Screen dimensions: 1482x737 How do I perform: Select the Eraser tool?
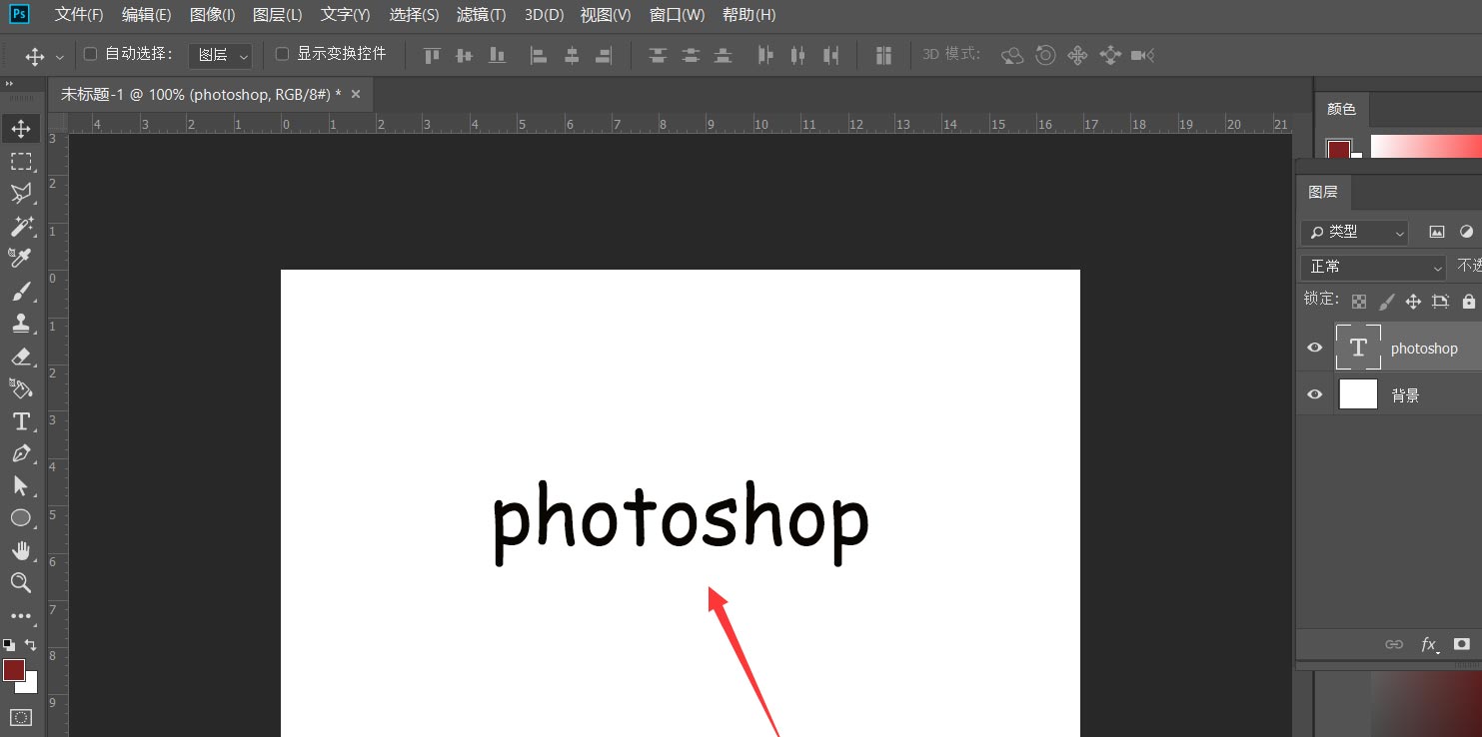coord(21,357)
